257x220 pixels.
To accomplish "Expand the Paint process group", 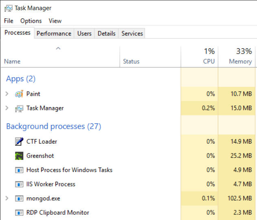I will [x=7, y=94].
